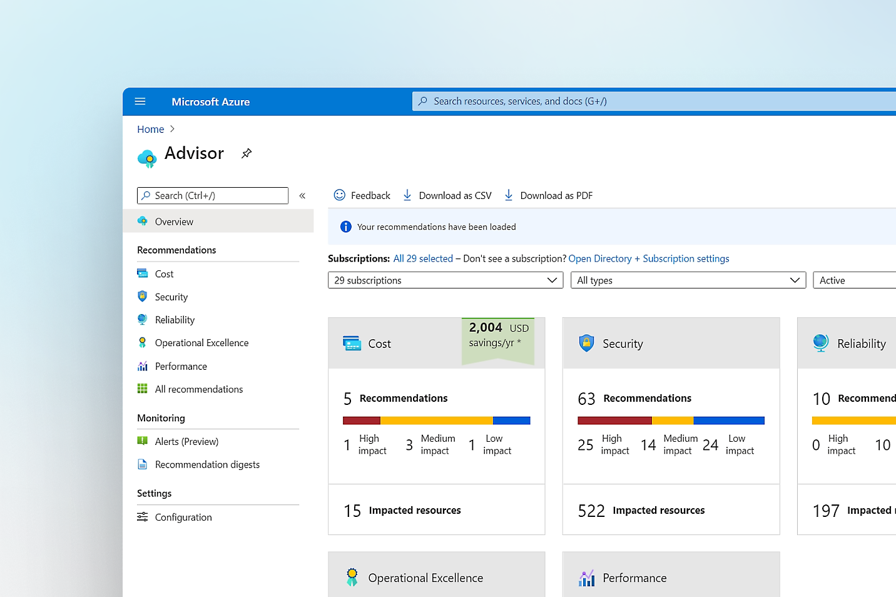Click the Performance chart icon in sidebar

(143, 366)
